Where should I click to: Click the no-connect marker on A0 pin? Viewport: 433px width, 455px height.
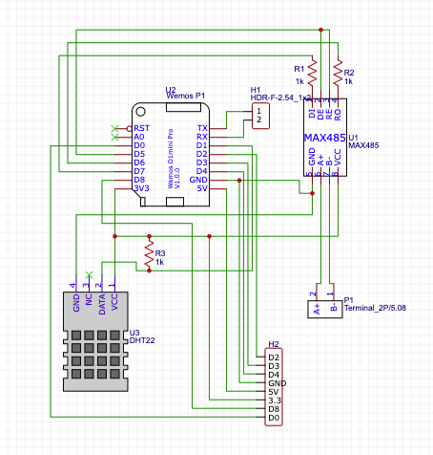114,138
